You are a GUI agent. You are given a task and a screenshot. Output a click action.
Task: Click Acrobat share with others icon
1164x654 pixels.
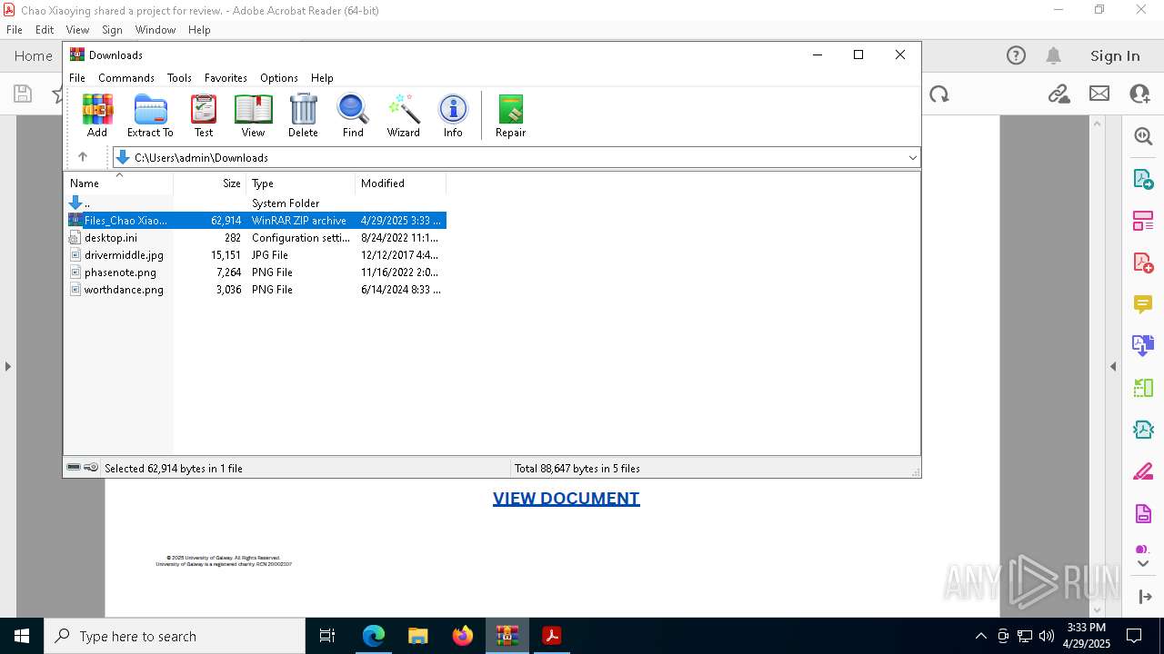click(1139, 94)
